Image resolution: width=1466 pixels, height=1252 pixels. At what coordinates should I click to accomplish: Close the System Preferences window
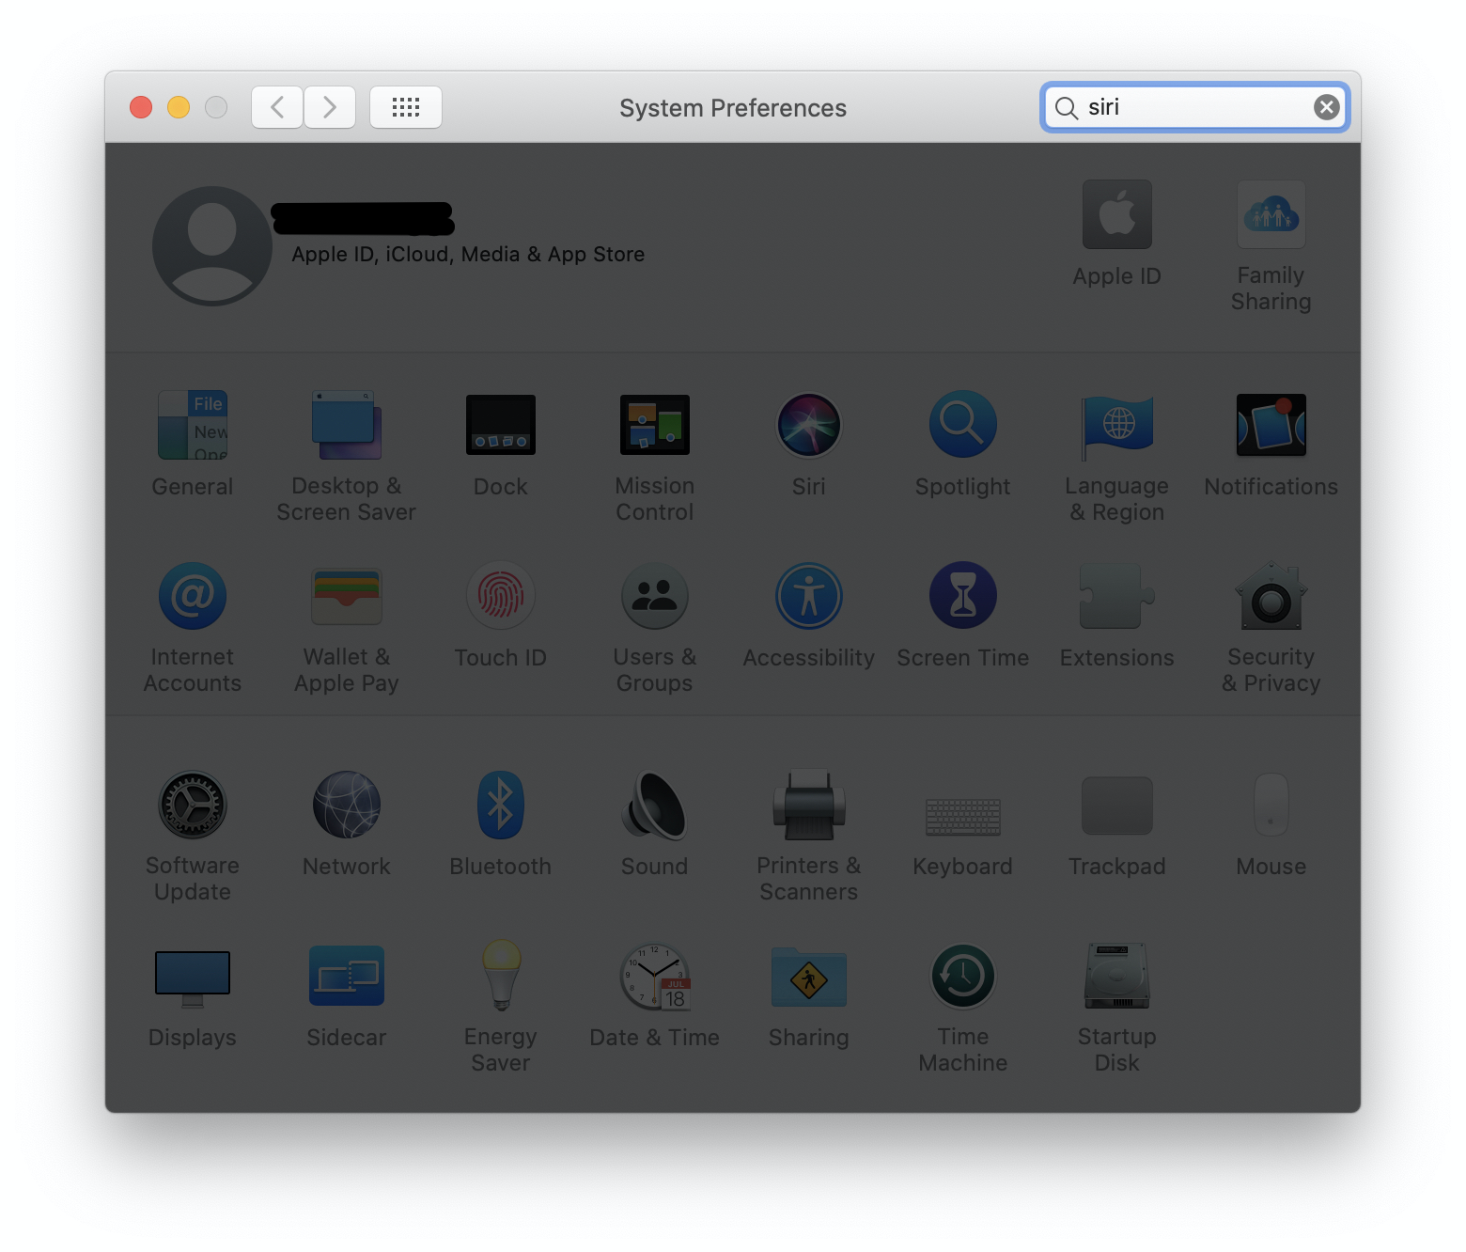tap(141, 107)
